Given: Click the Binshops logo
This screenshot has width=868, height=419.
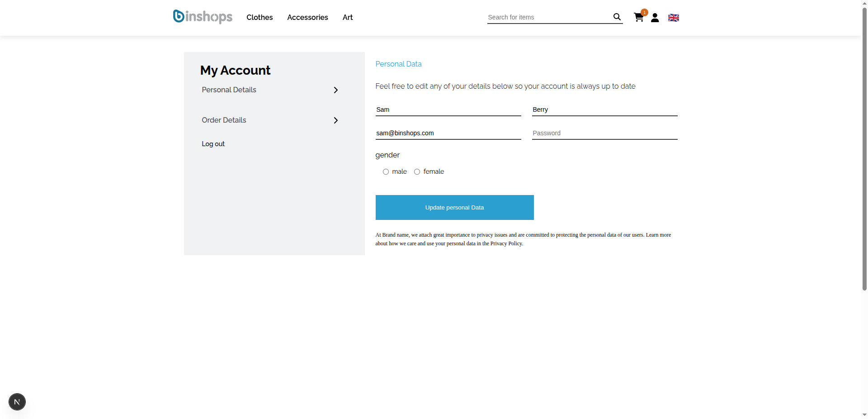Looking at the screenshot, I should click(x=203, y=17).
